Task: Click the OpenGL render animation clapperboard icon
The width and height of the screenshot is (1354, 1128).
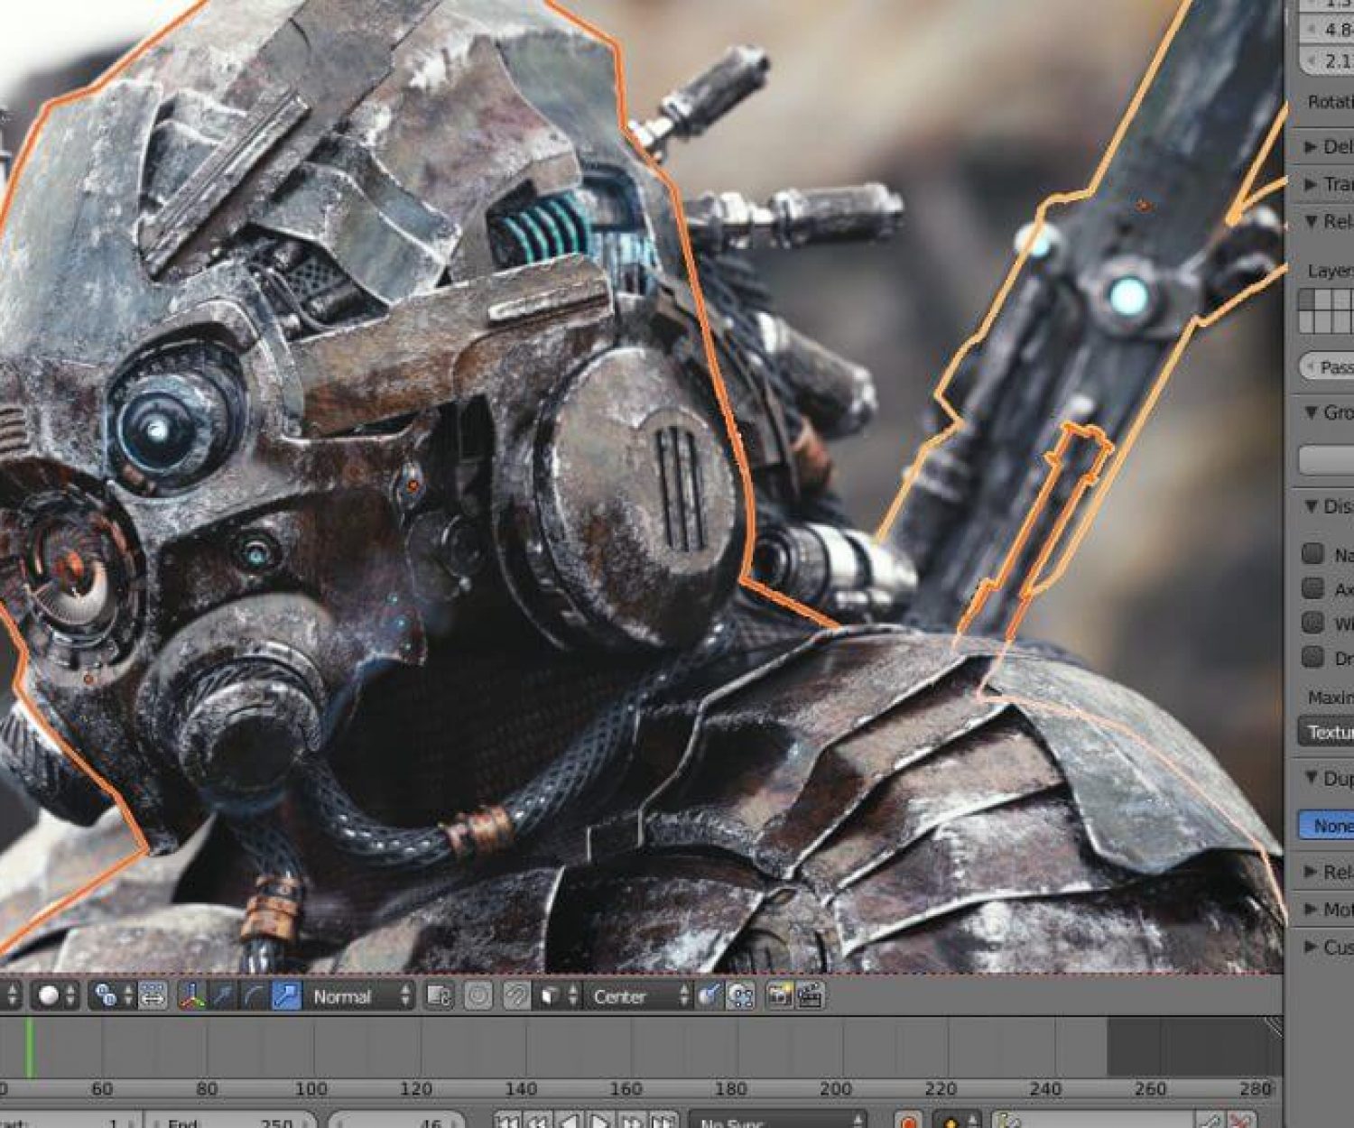Action: point(811,995)
